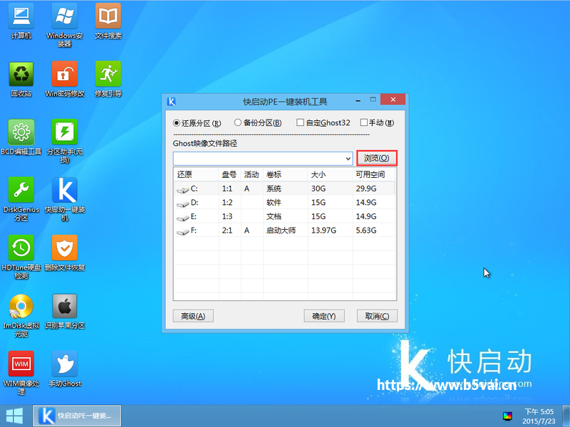
Task: Confirm with the 确定(Y) button
Action: [x=324, y=316]
